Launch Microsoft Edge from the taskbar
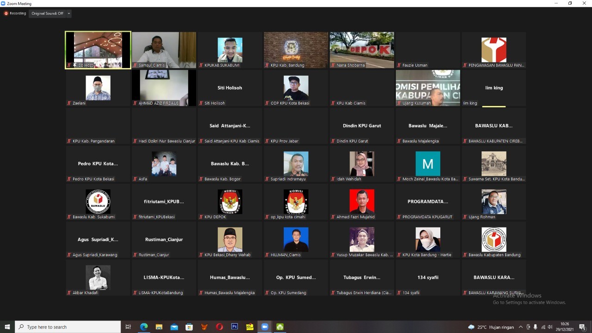The width and height of the screenshot is (592, 333). 144,327
